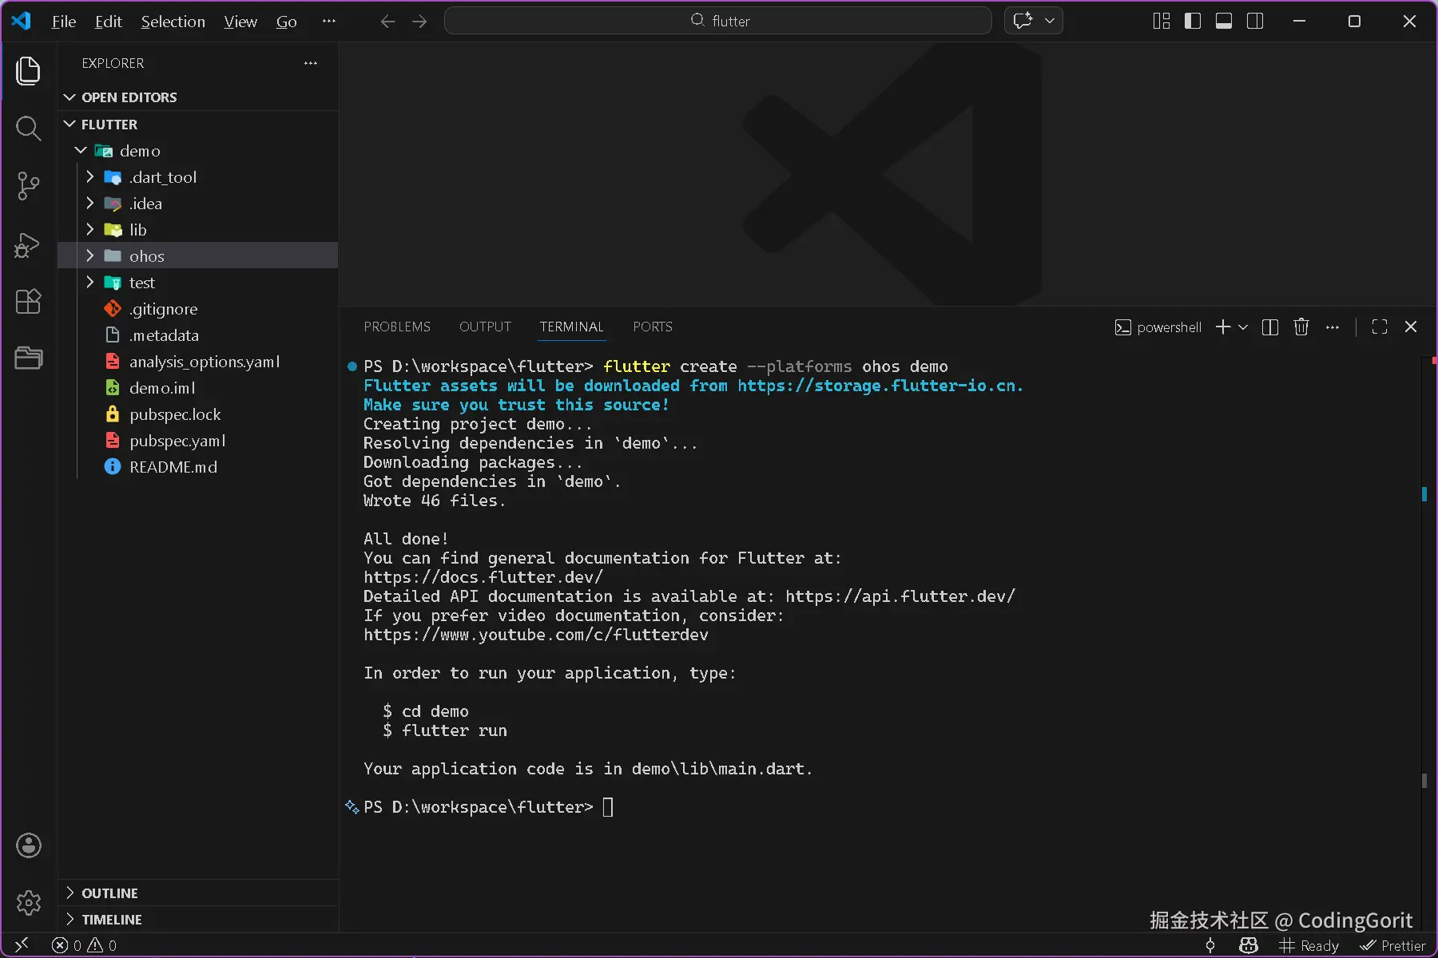Kill terminal with trash icon
Viewport: 1438px width, 958px height.
point(1301,327)
